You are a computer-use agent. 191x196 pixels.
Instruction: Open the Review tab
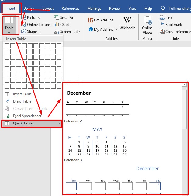tap(115, 9)
